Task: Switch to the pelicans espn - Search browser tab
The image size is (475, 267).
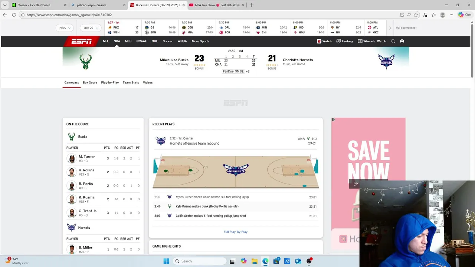Action: 98,5
